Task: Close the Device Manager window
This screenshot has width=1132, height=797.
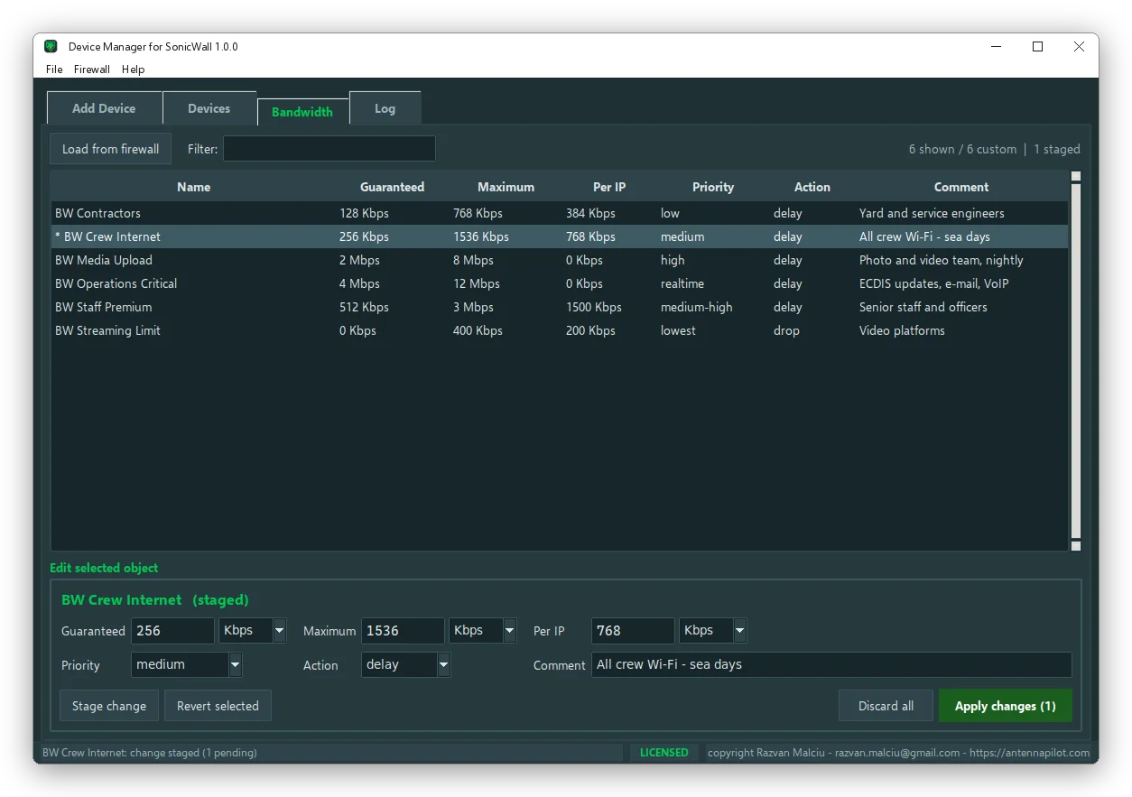Action: [1079, 47]
